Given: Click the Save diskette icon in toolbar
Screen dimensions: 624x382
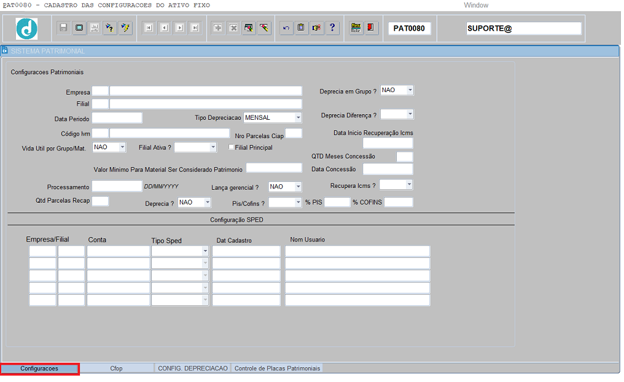Looking at the screenshot, I should [x=63, y=28].
